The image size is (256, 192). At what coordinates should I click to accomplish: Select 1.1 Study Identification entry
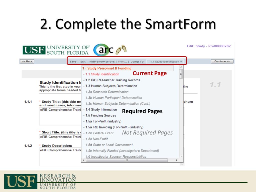[101, 74]
